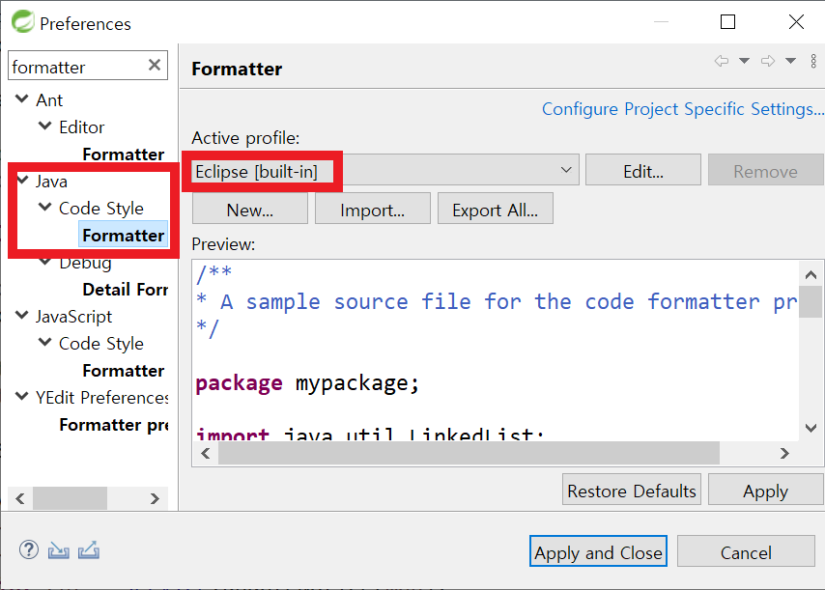Click the New... button
The height and width of the screenshot is (590, 825).
[x=250, y=209]
